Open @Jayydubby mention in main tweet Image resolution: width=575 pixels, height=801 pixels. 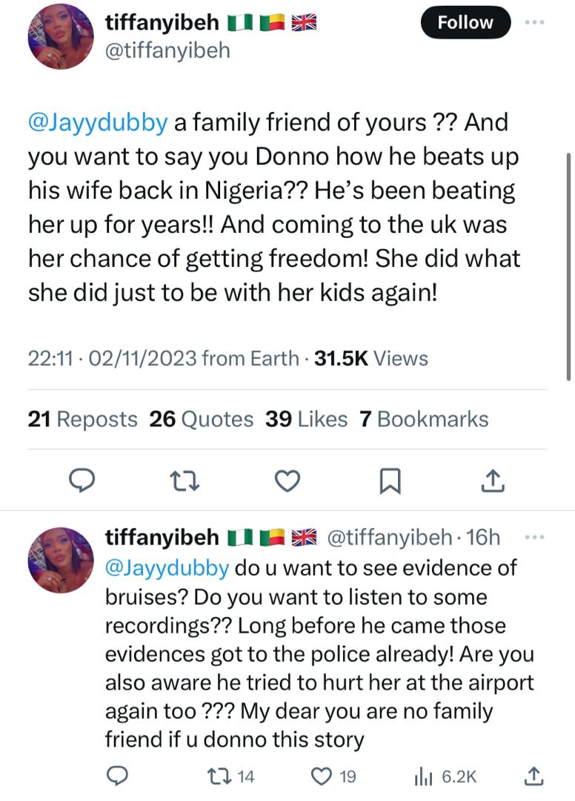(98, 122)
